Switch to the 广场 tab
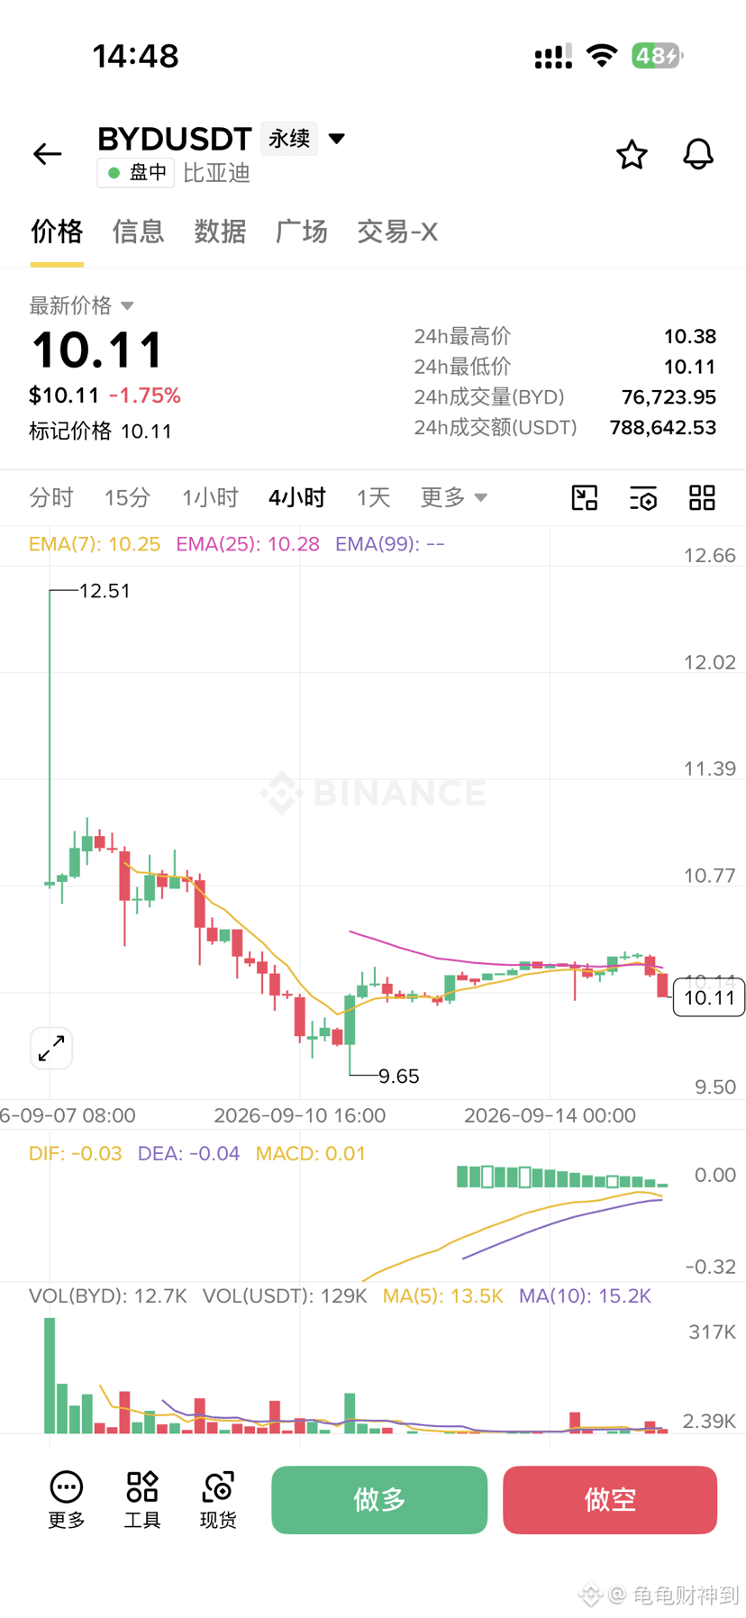This screenshot has width=746, height=1618. (302, 232)
